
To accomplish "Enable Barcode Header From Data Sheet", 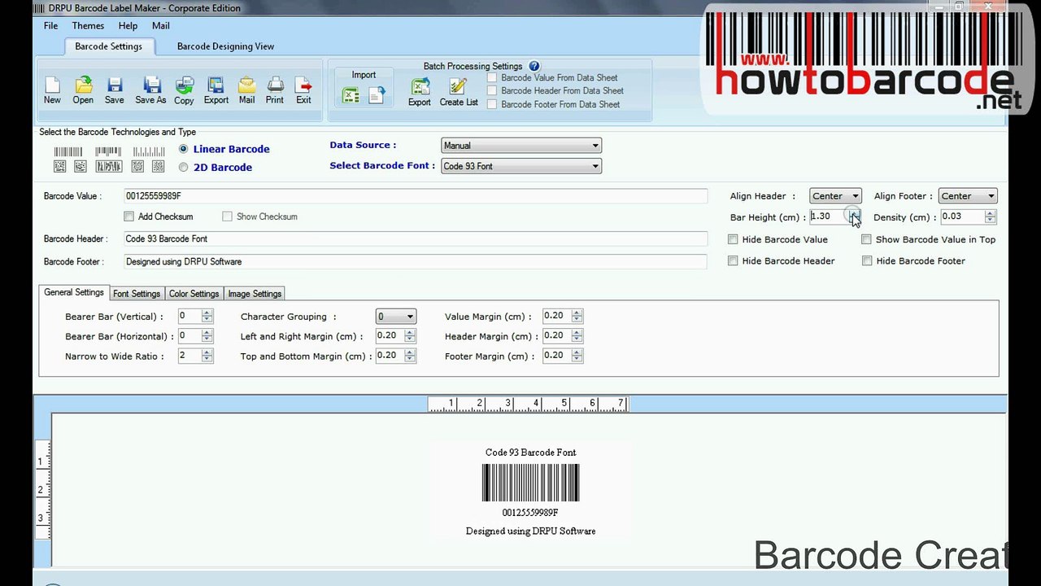I will click(492, 91).
